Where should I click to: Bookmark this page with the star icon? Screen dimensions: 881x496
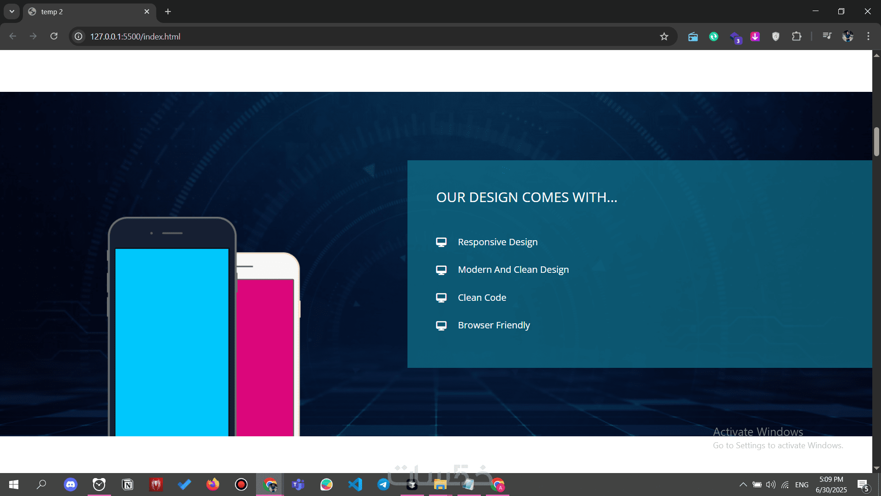(x=664, y=36)
